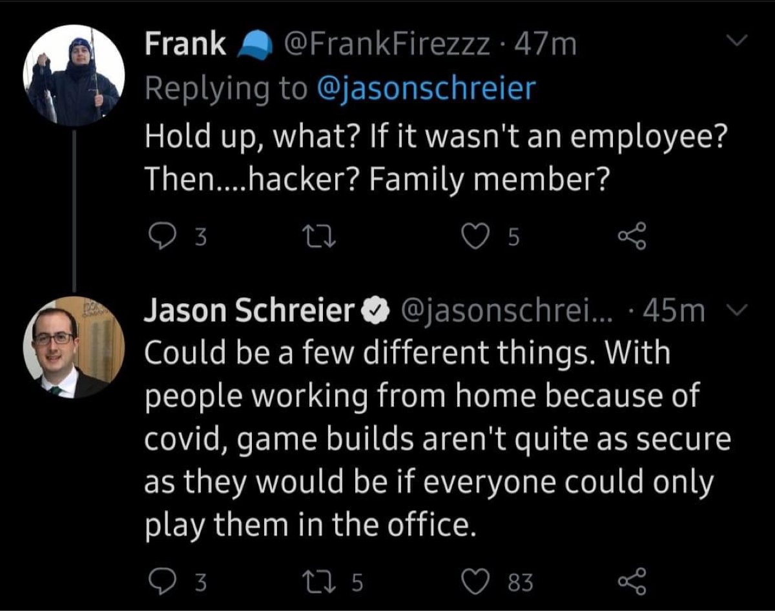
Task: Open Frank's profile picture
Action: pos(74,75)
